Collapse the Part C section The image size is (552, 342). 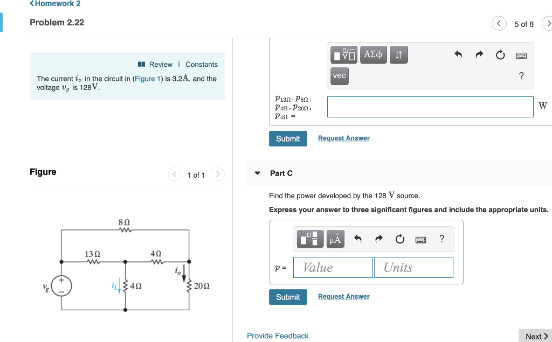(257, 173)
